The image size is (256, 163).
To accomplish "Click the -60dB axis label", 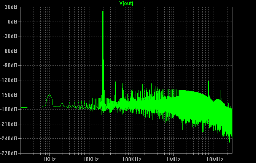I will pos(10,51).
